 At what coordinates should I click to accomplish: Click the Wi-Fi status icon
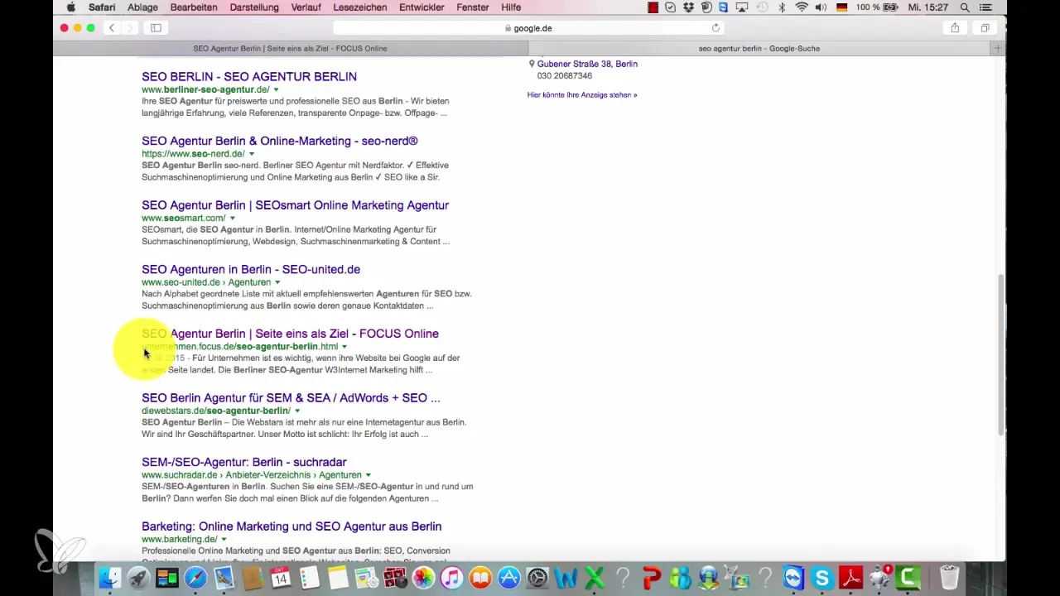(802, 7)
